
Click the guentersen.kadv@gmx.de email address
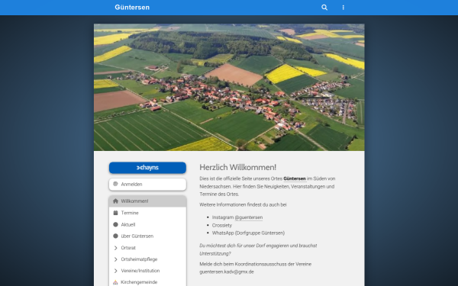coord(227,272)
